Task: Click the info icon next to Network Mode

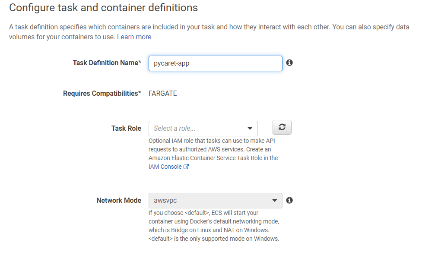Action: pyautogui.click(x=289, y=200)
